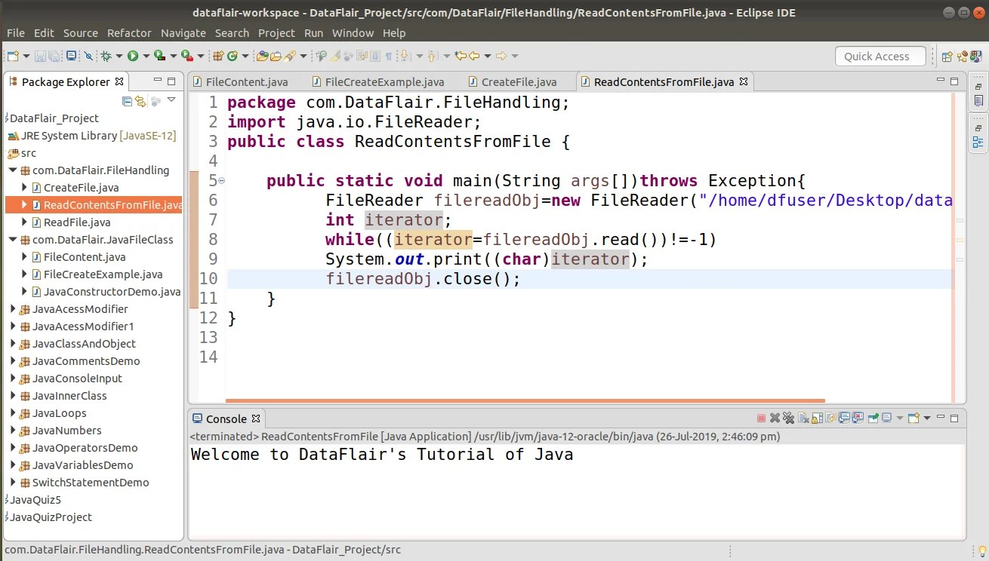Start debugging with the bug icon
The image size is (989, 561).
[x=106, y=56]
